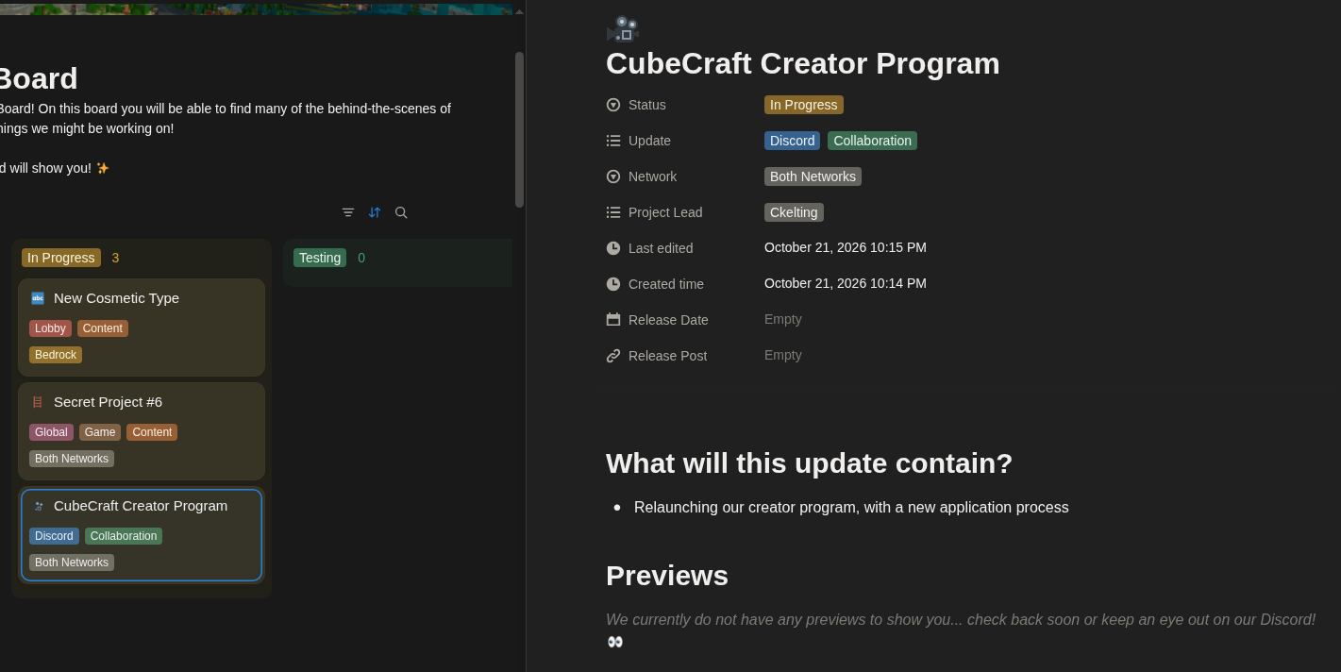Click the Global tag on Secret Project #6
The width and height of the screenshot is (1341, 672).
[x=51, y=432]
